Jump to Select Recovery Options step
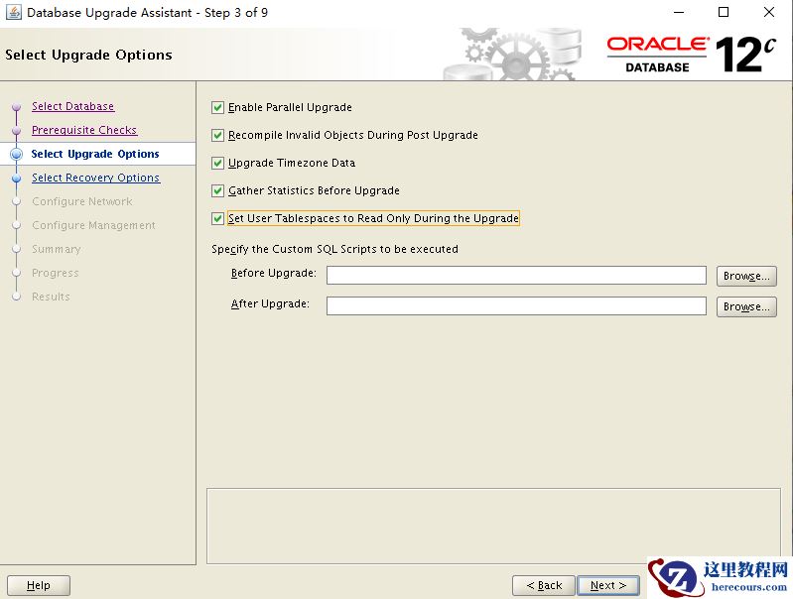Screen dimensions: 793x599 (95, 178)
